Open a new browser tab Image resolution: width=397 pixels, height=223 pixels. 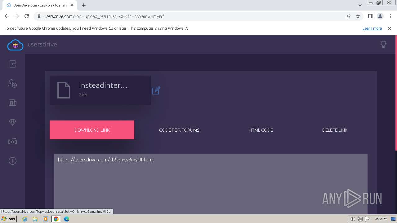coord(84,5)
